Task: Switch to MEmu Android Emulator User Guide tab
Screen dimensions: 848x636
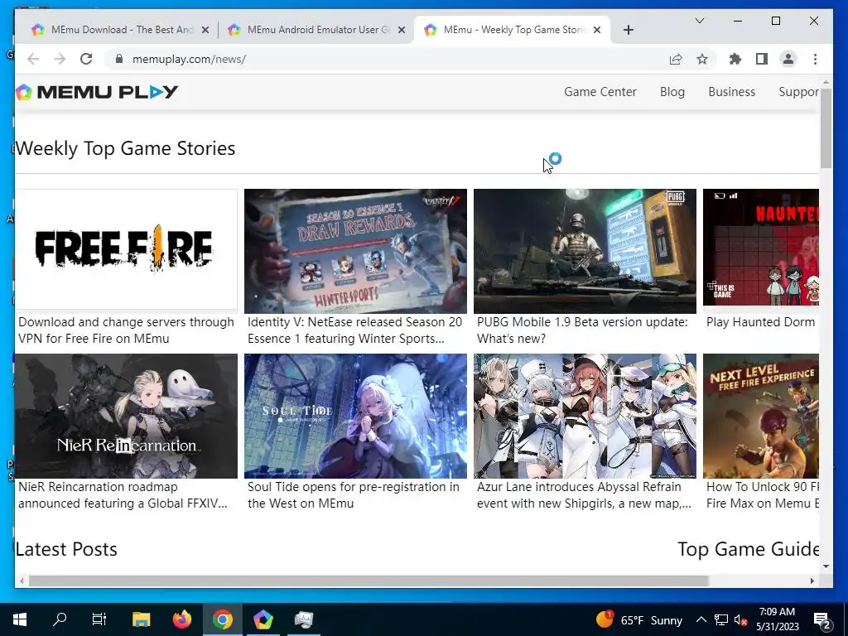Action: point(316,30)
